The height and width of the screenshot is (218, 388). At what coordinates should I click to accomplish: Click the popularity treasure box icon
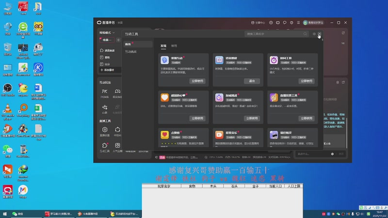[x=117, y=145]
